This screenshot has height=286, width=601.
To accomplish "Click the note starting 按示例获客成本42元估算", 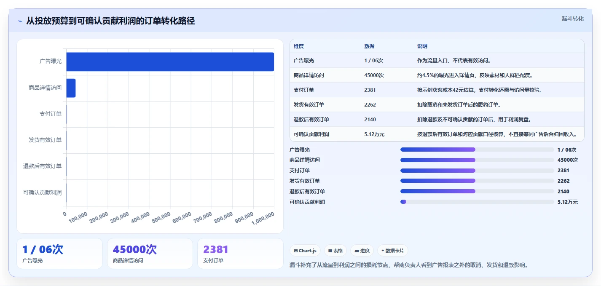I will coord(480,90).
